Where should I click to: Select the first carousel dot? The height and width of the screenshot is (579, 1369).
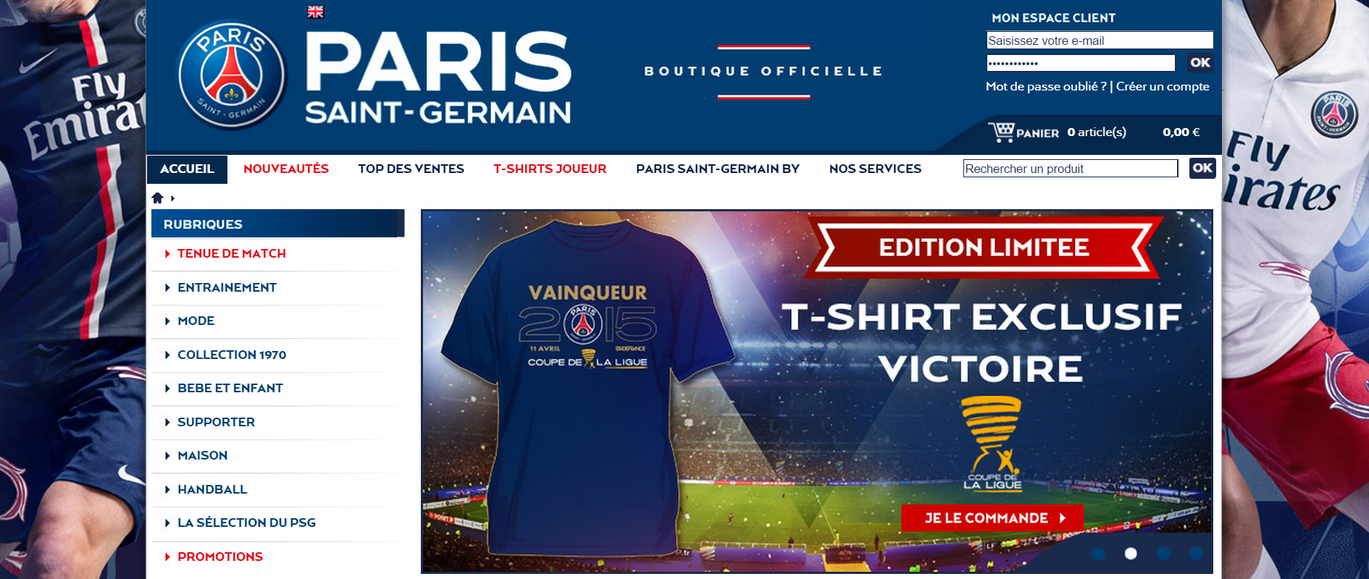(1098, 554)
